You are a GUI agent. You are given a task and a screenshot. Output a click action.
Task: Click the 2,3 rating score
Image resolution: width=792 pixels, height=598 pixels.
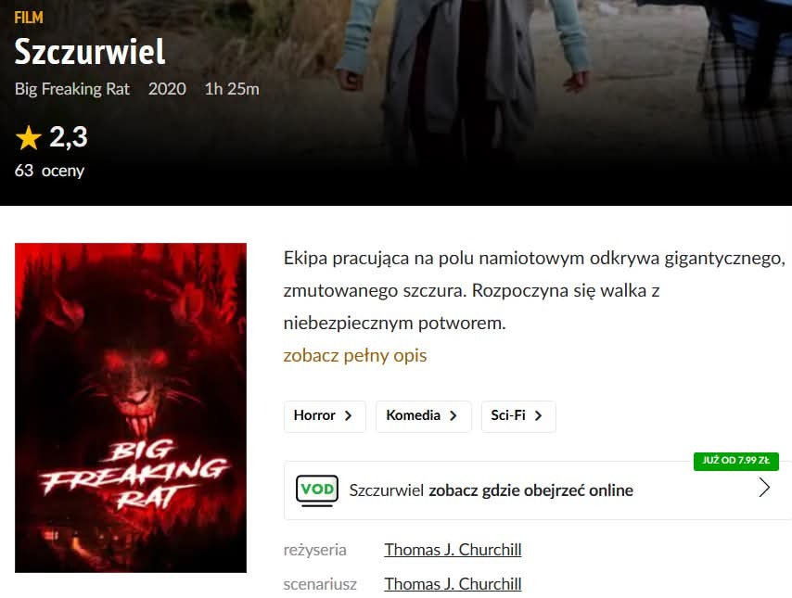click(69, 137)
